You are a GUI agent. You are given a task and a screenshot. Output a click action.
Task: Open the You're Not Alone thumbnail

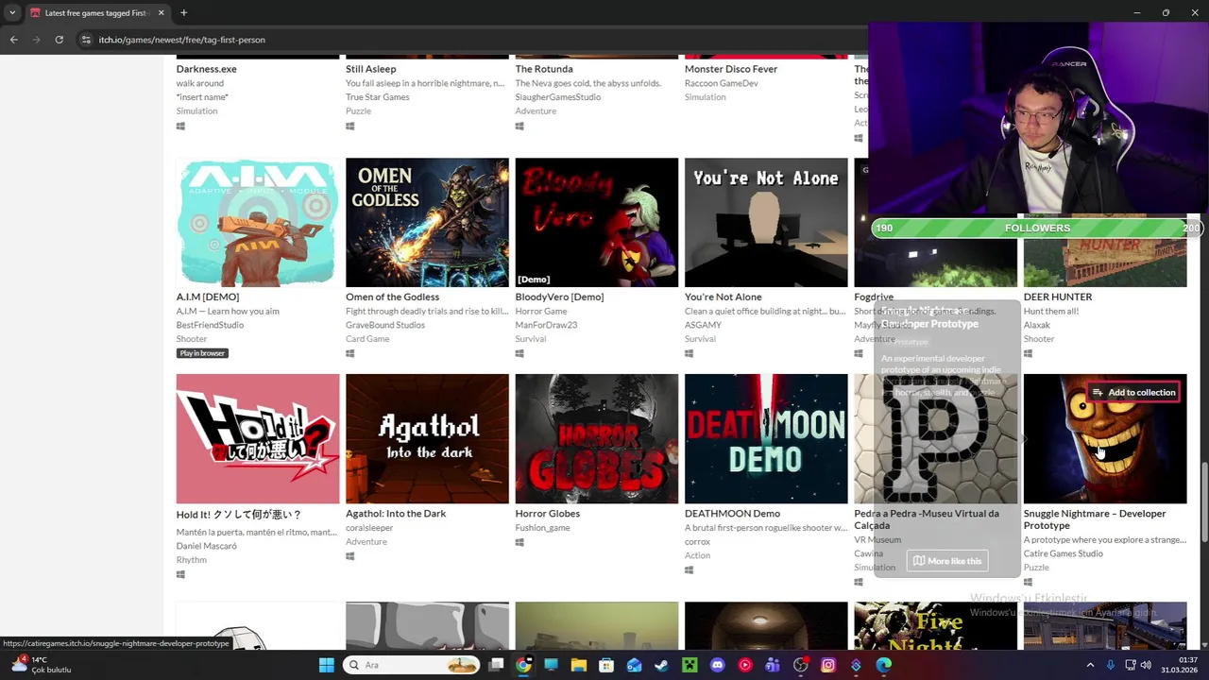[x=766, y=222]
